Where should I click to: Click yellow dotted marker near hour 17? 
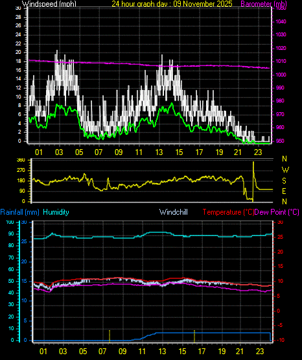coord(194,336)
